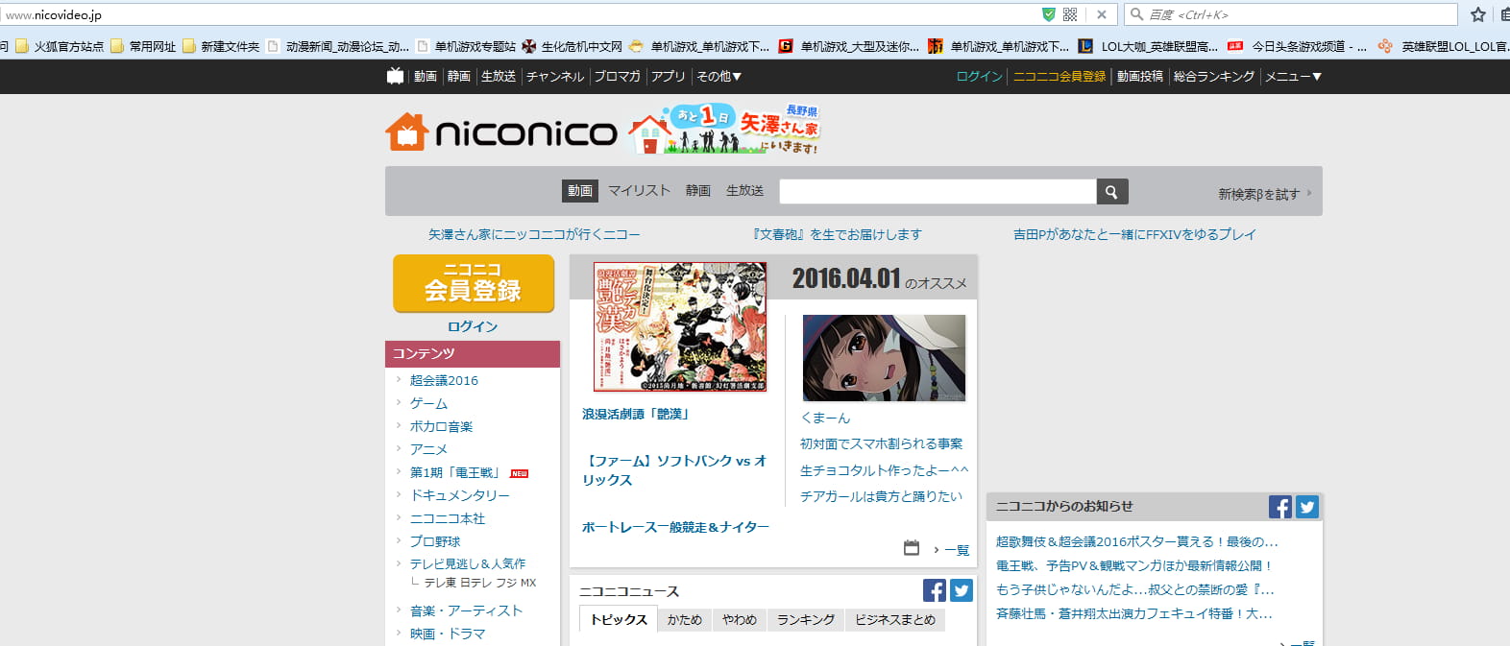Open 初対面でスマホ割られる事案 link
1510x646 pixels.
tap(881, 443)
